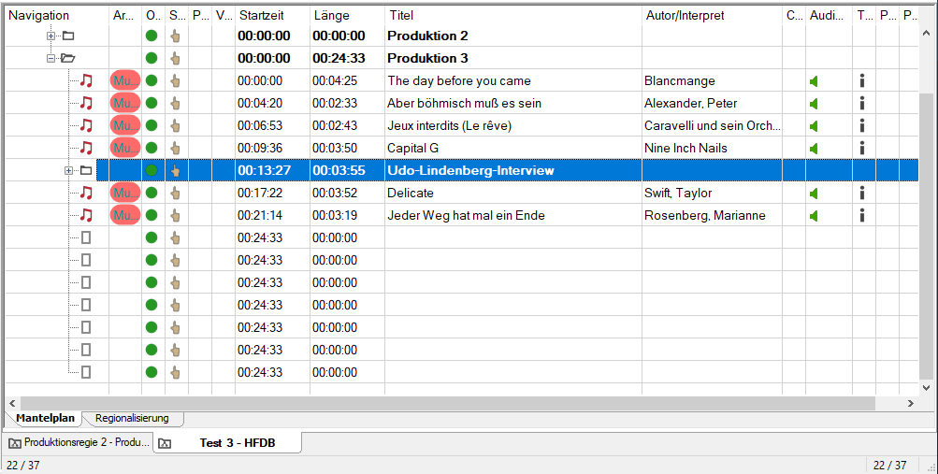This screenshot has height=474, width=938.
Task: Toggle the green status dot for Produktion 2
Action: click(152, 36)
